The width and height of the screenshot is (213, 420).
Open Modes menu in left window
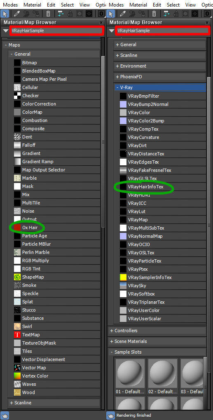point(9,5)
